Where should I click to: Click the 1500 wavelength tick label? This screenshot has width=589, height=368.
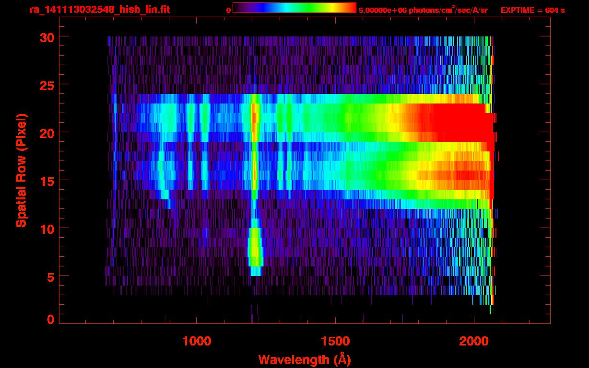pos(335,341)
